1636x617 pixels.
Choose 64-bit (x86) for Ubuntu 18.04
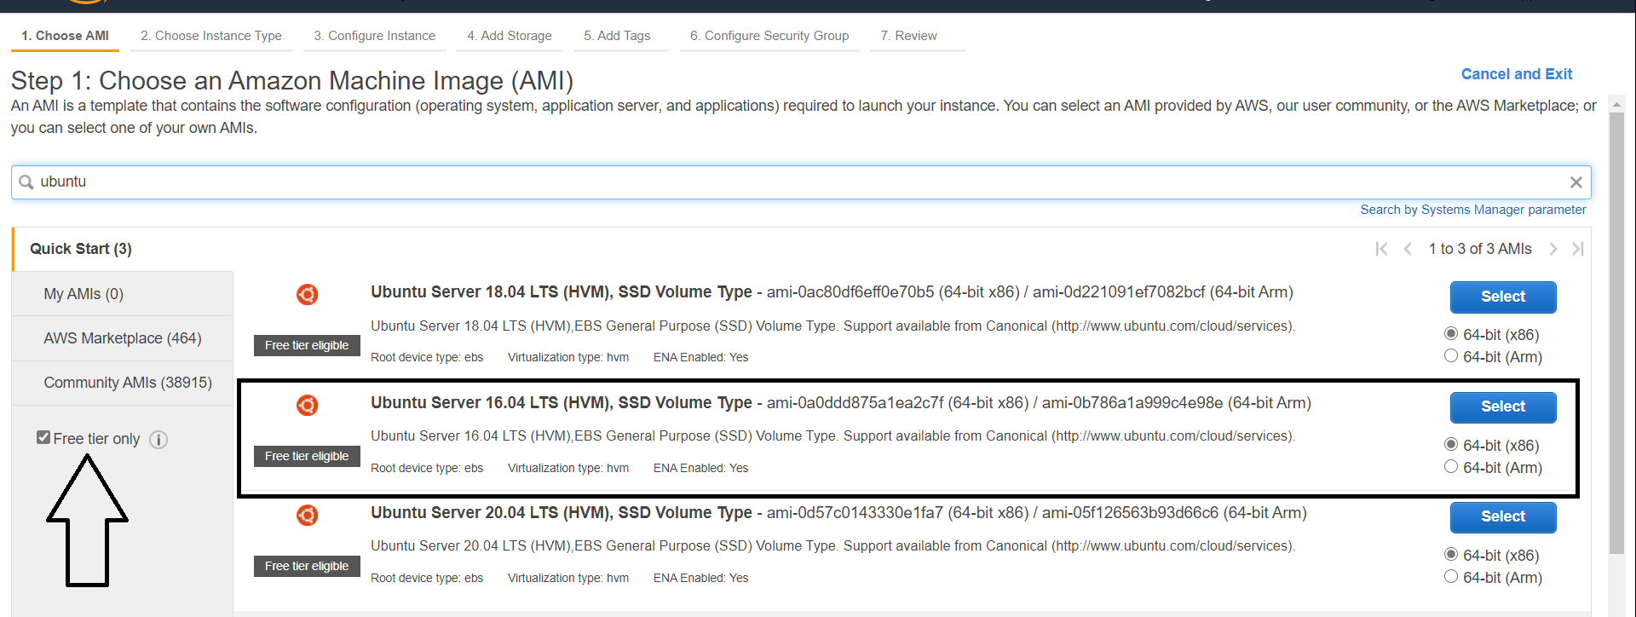click(1451, 334)
